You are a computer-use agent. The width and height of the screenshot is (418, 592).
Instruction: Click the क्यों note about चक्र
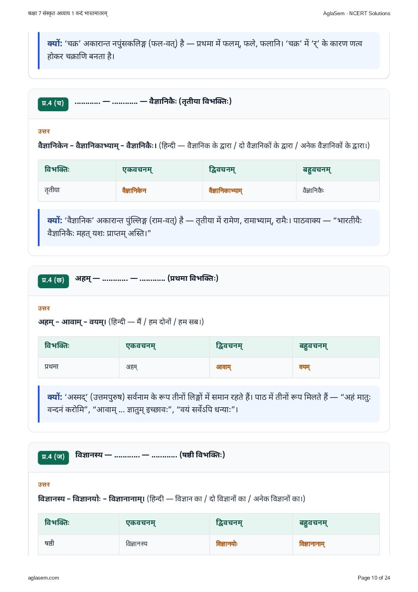click(x=209, y=50)
